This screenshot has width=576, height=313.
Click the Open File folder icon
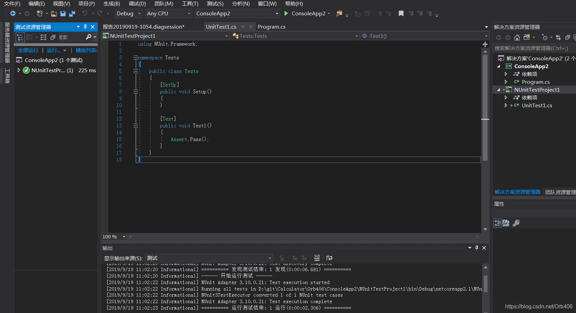point(54,14)
